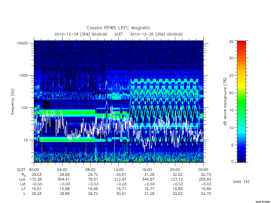Click the 'frequency (Hz)' axis label
The image size is (271, 203).
tap(13, 102)
